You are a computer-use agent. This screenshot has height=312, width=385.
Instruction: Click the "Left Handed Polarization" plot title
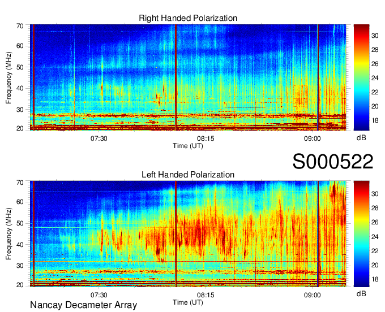pos(188,175)
